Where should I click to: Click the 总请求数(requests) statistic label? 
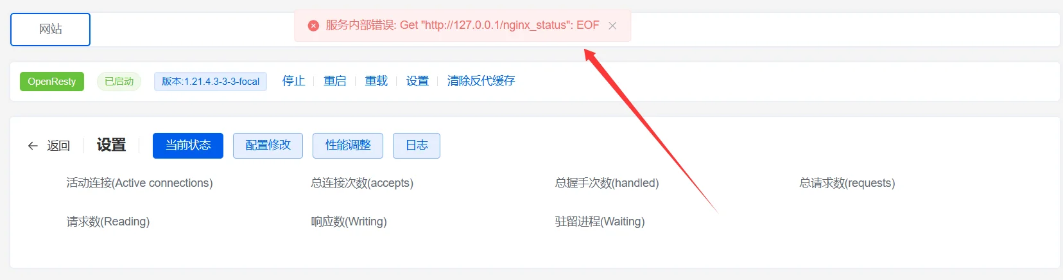coord(847,183)
